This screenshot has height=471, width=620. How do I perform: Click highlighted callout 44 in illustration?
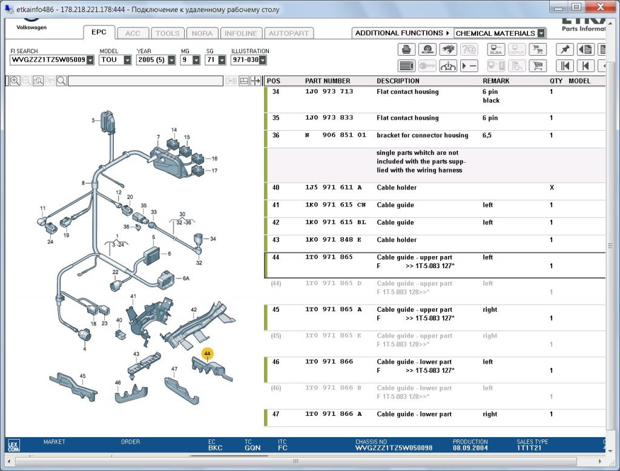point(207,354)
